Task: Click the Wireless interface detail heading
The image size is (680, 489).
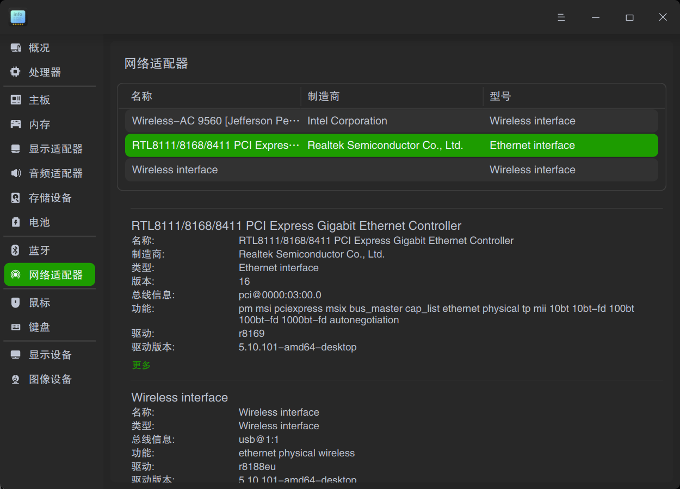Action: point(180,397)
